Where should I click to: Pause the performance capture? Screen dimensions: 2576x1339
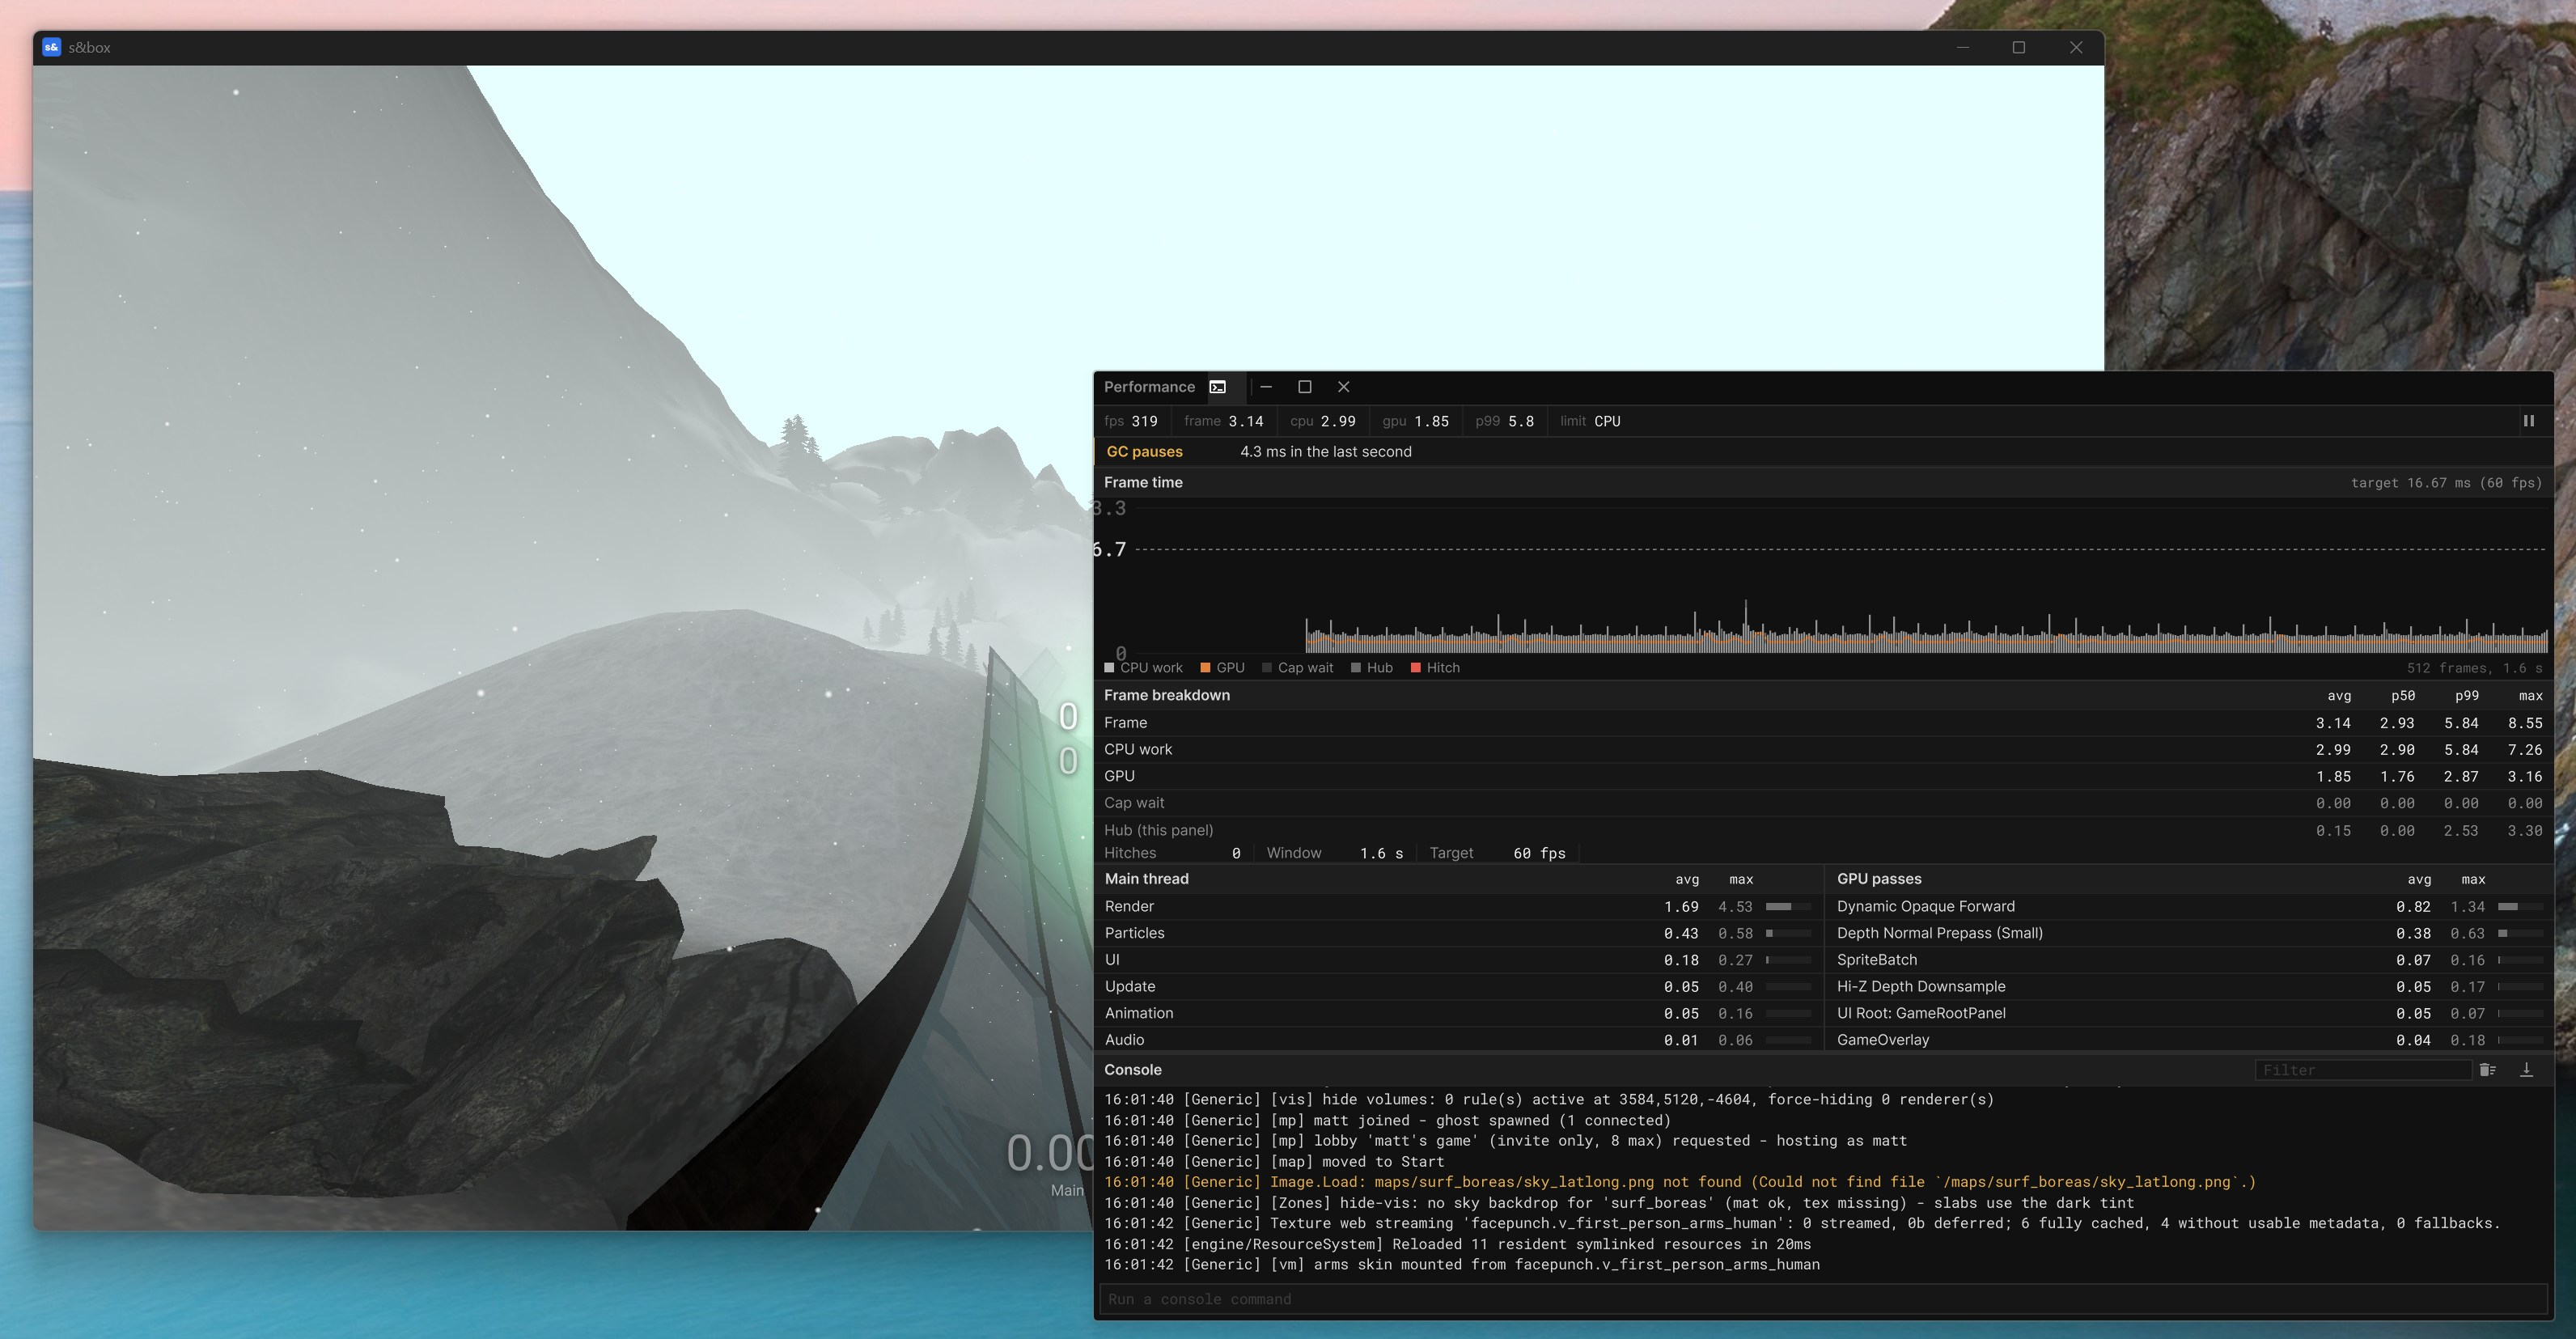point(2528,421)
